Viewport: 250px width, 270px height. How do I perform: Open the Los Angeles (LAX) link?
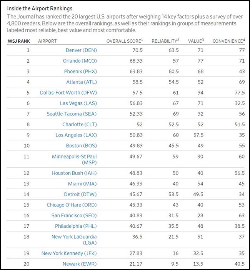pyautogui.click(x=74, y=135)
